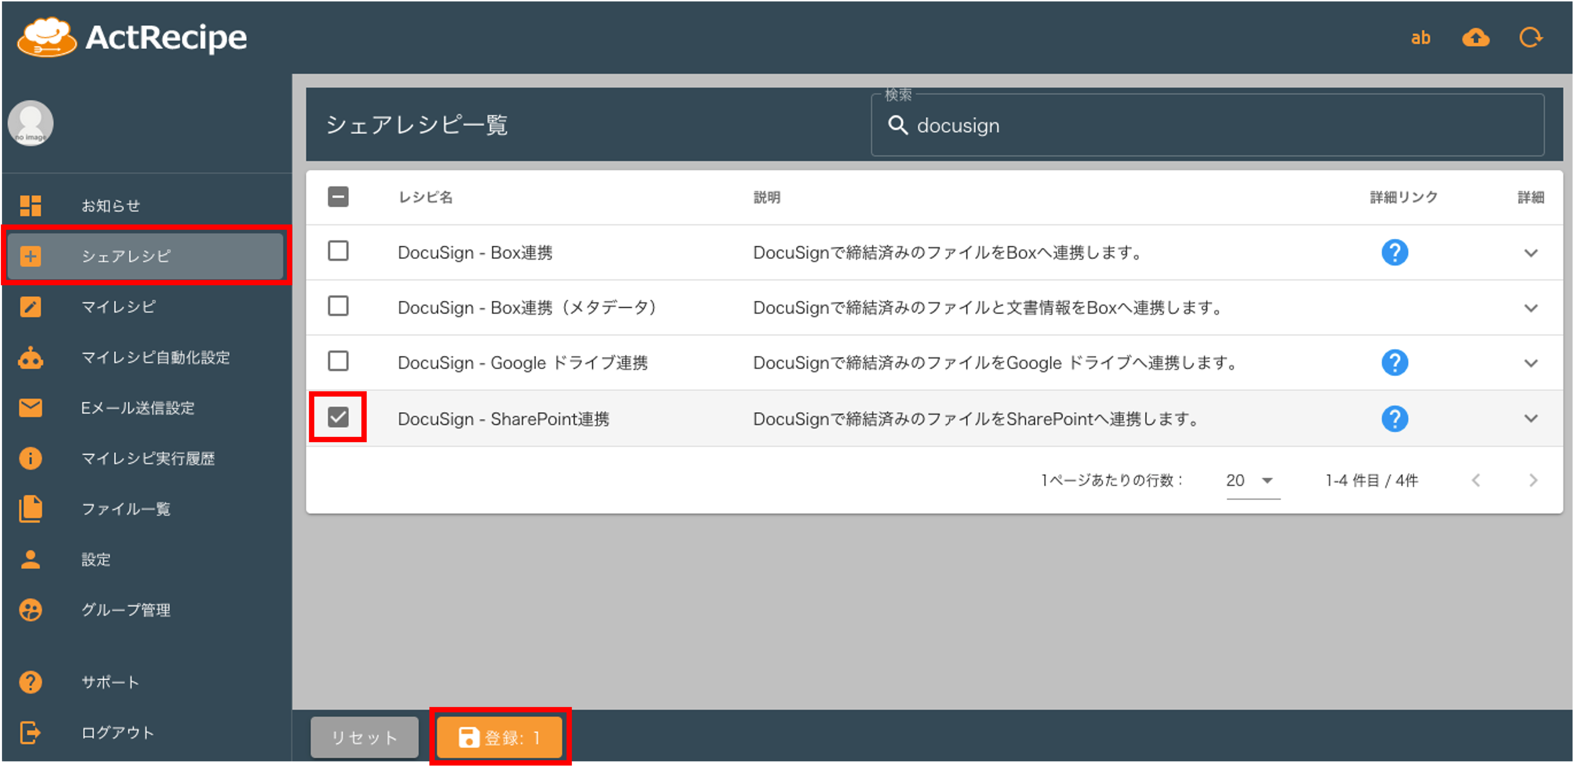Click the 1-4 件目 / 4件 count text

[x=1371, y=481]
